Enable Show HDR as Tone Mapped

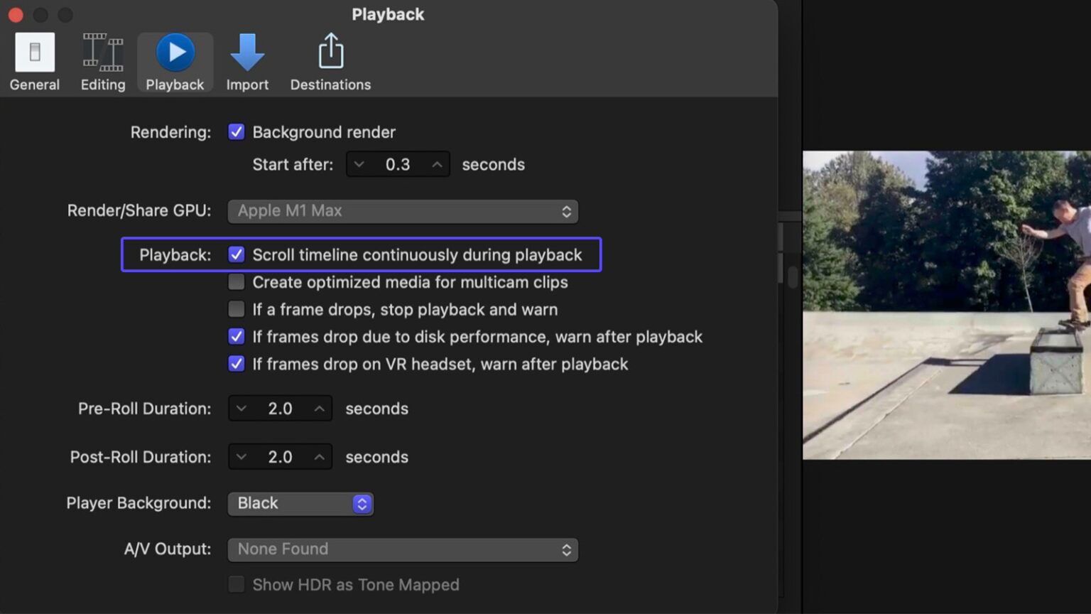tap(236, 584)
